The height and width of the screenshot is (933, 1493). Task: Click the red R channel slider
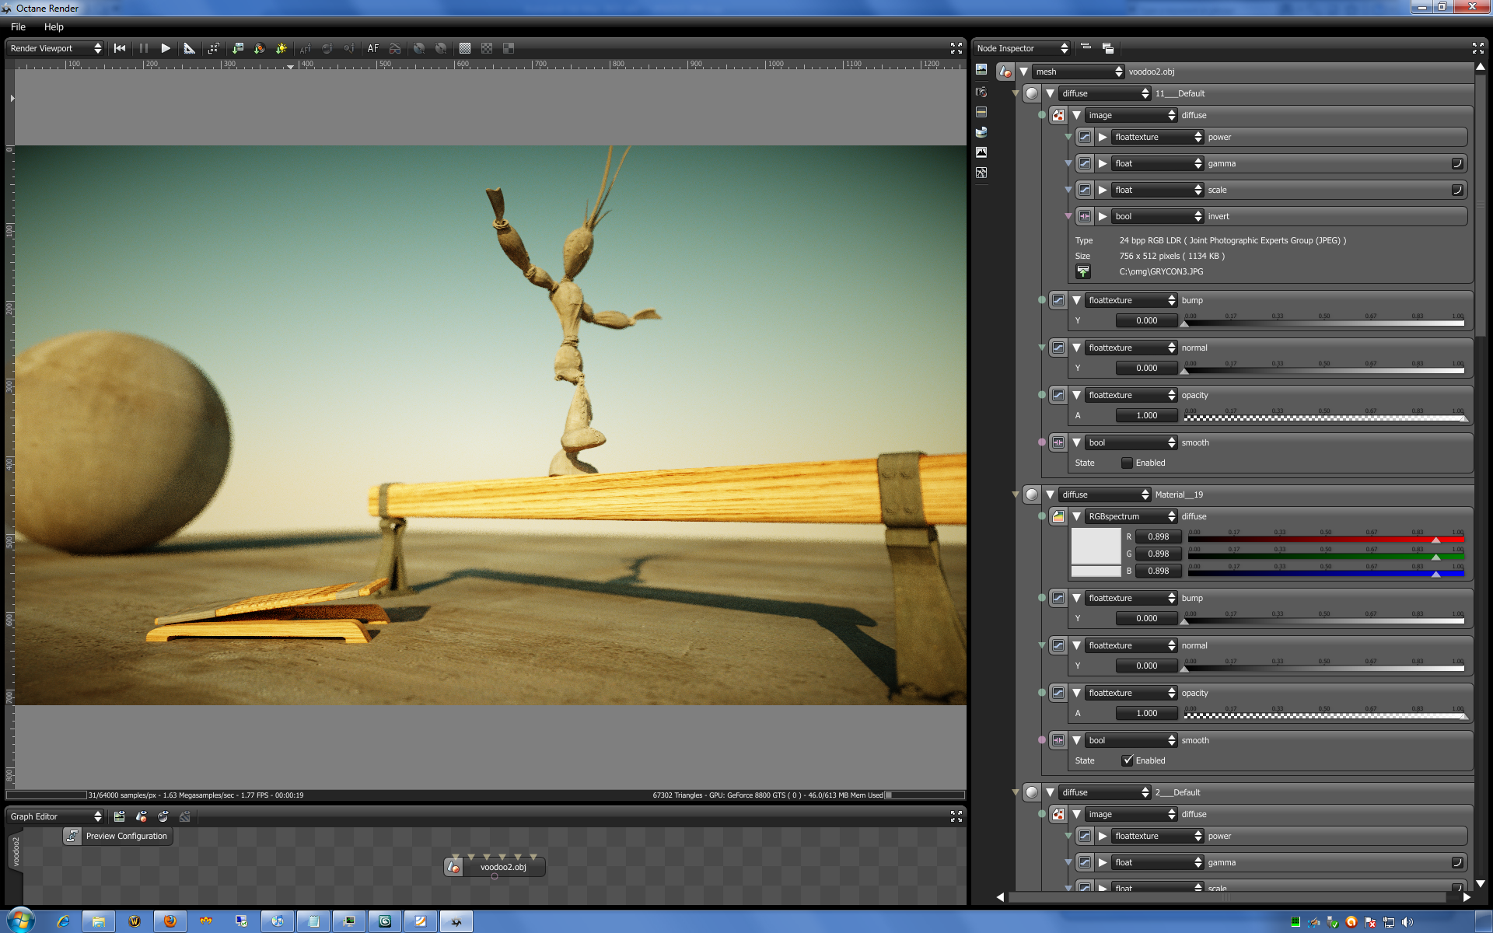point(1325,539)
